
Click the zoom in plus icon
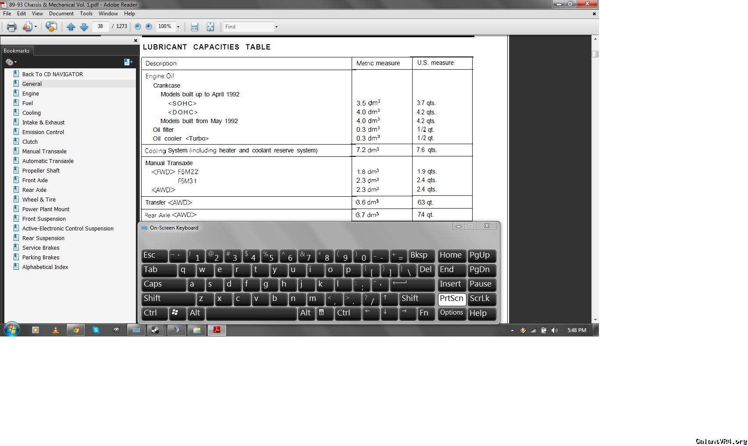coord(149,27)
